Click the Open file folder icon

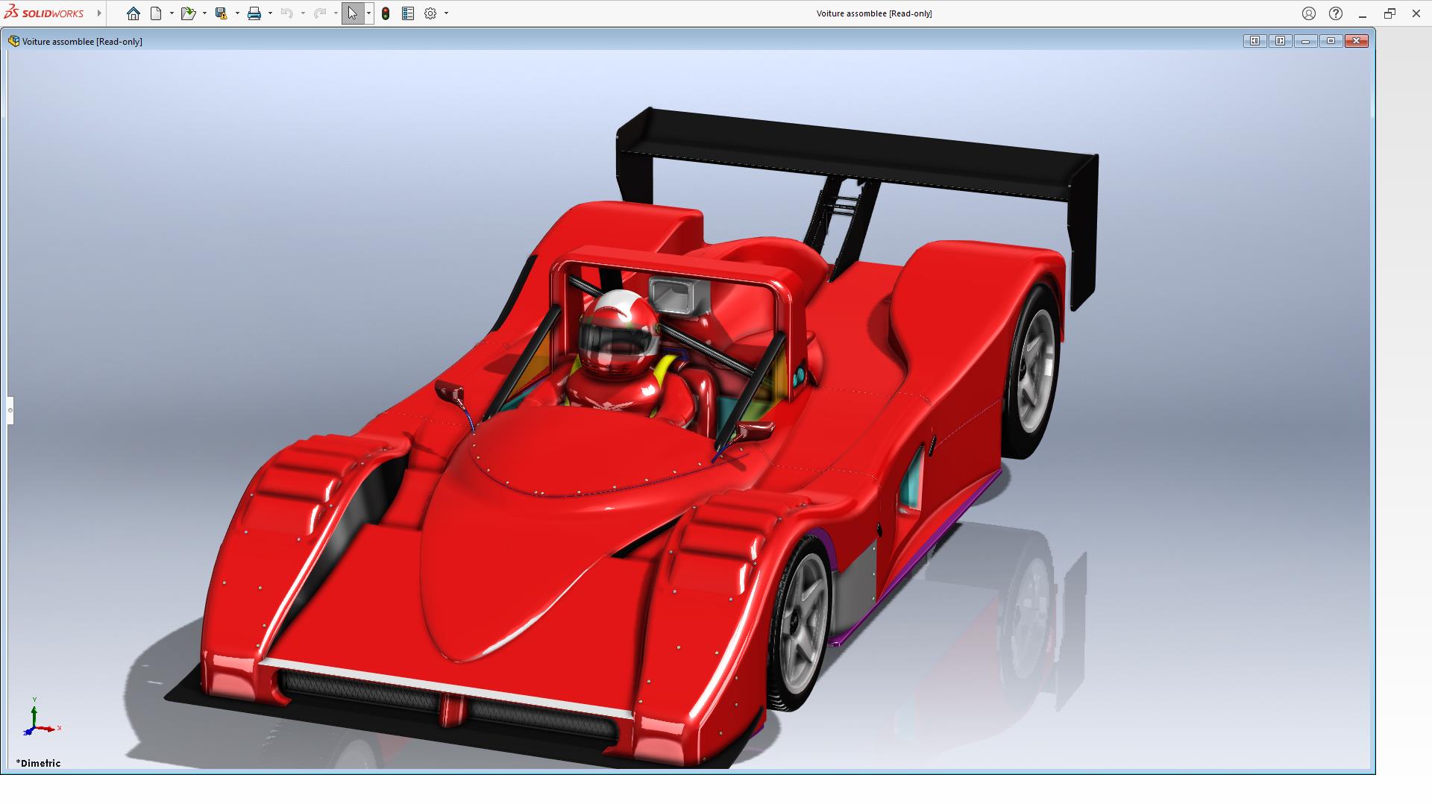[187, 13]
